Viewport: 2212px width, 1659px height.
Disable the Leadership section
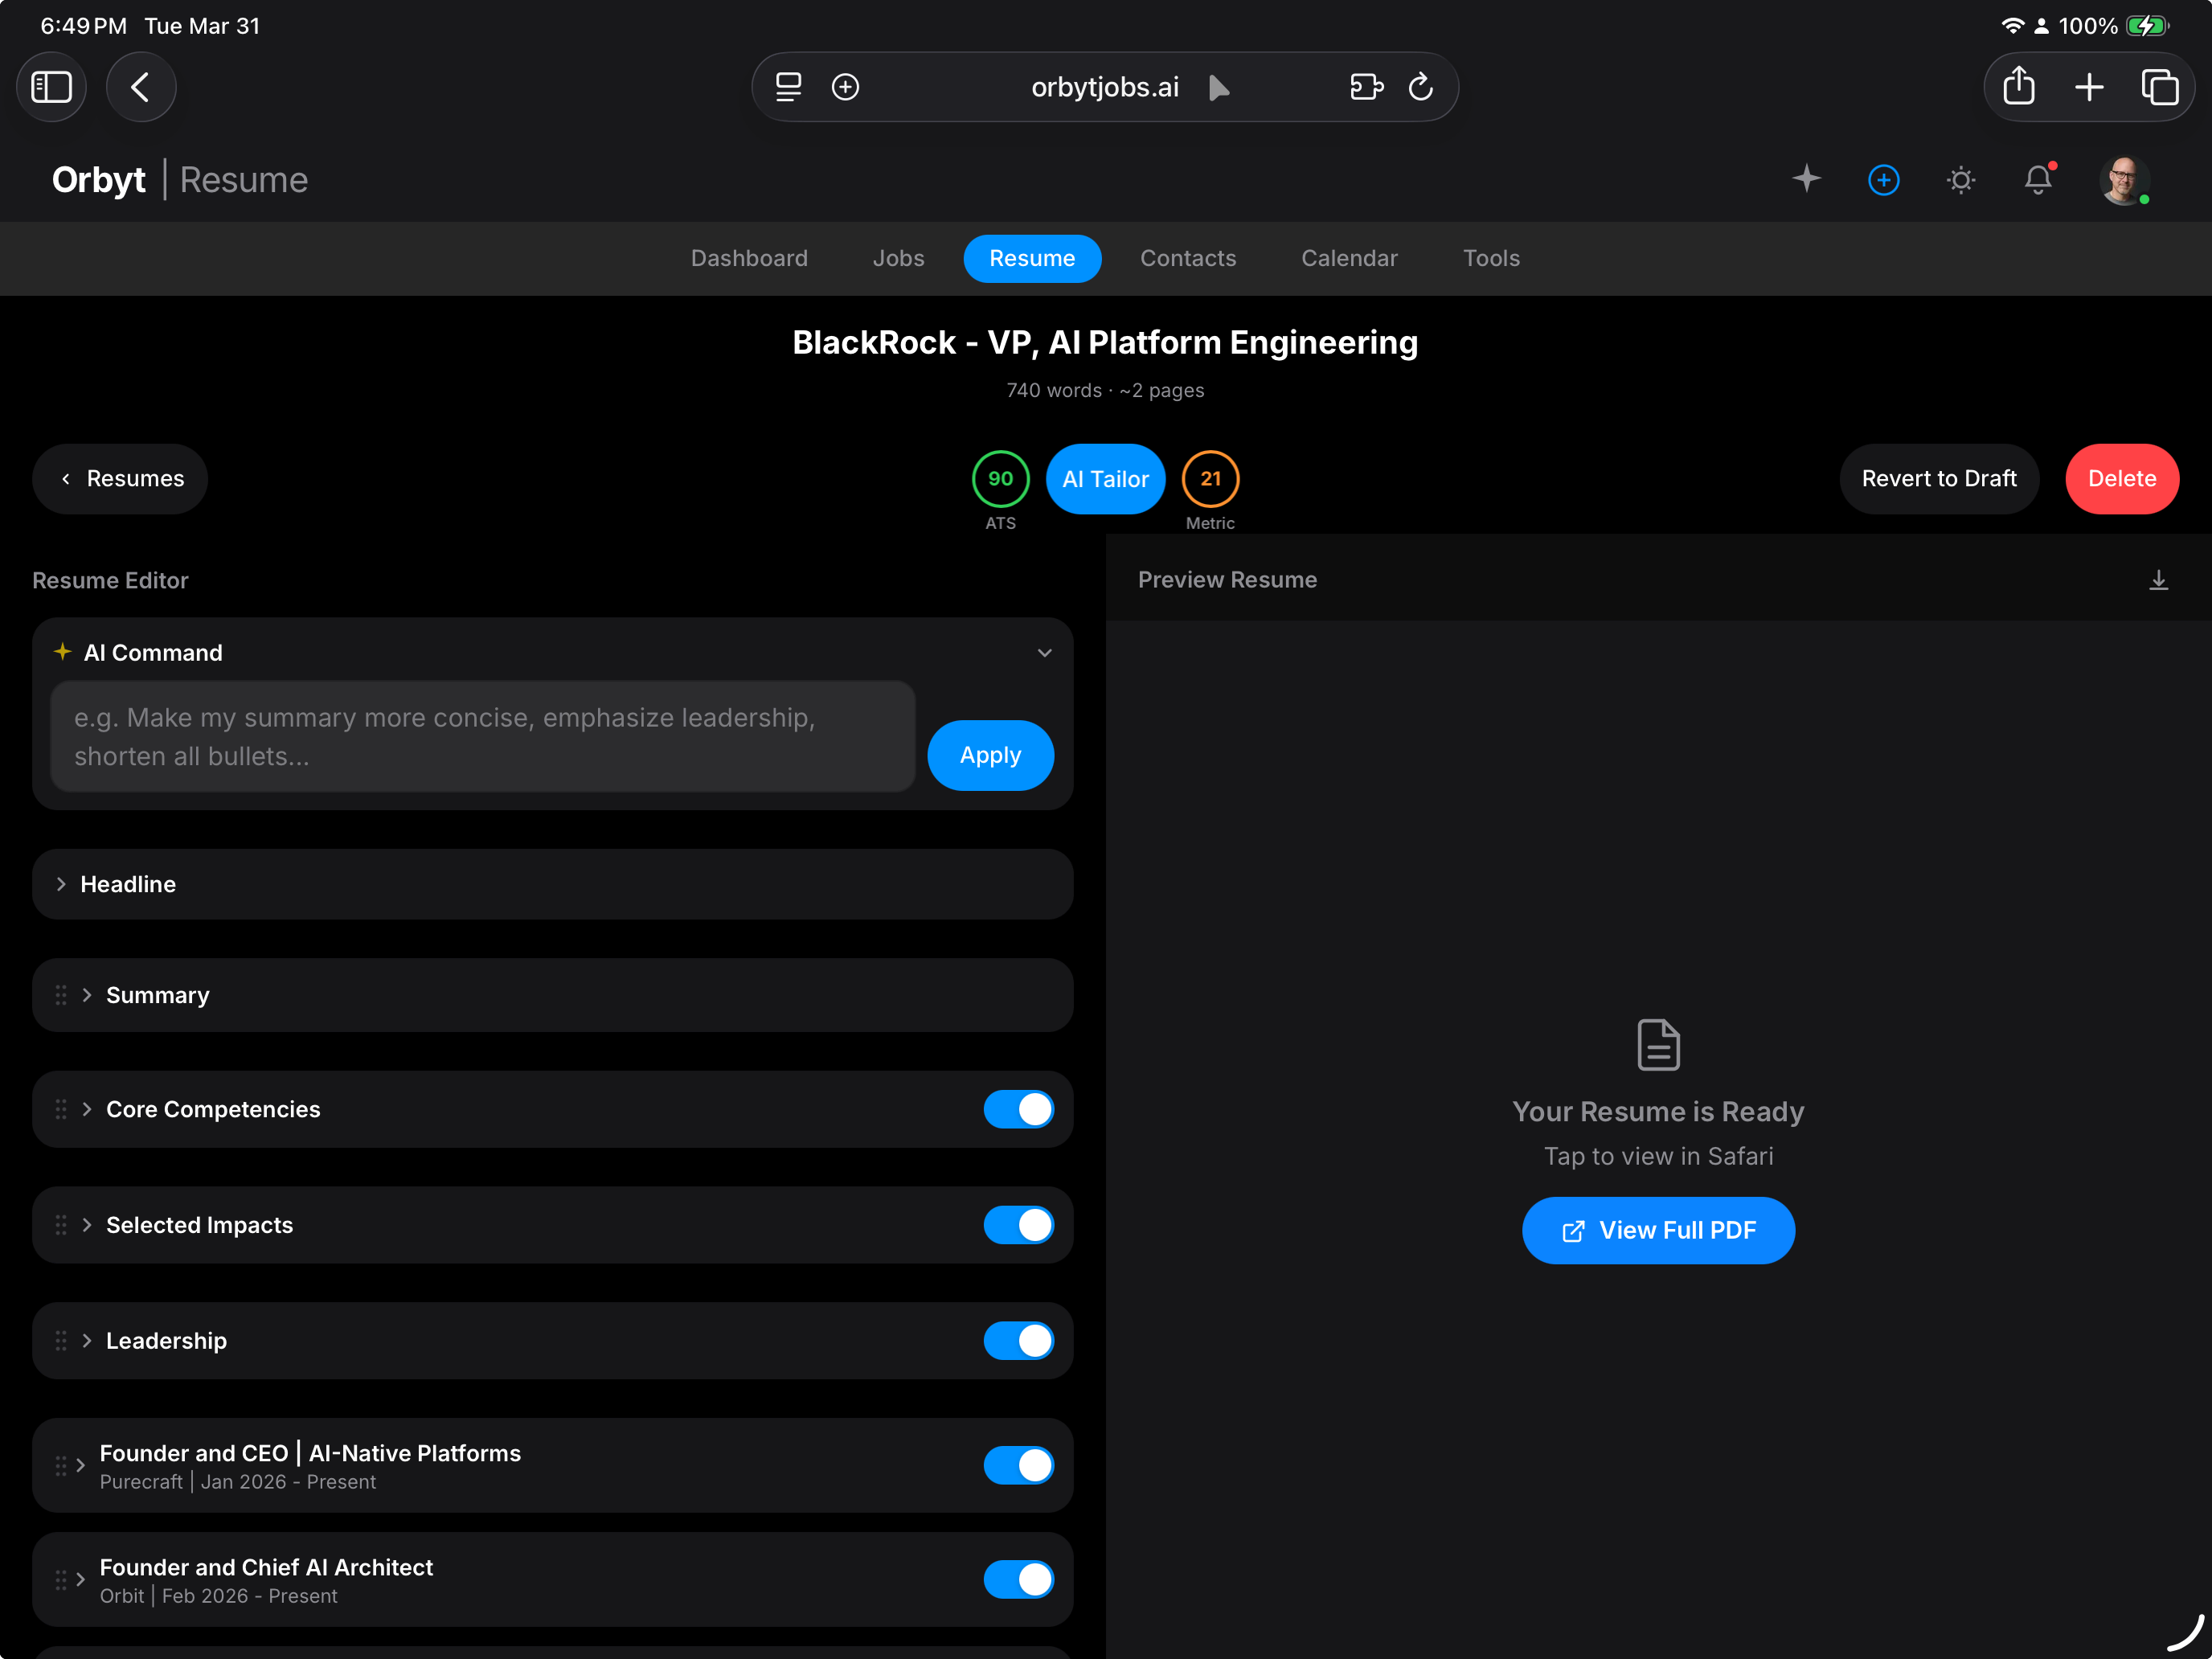point(1019,1341)
